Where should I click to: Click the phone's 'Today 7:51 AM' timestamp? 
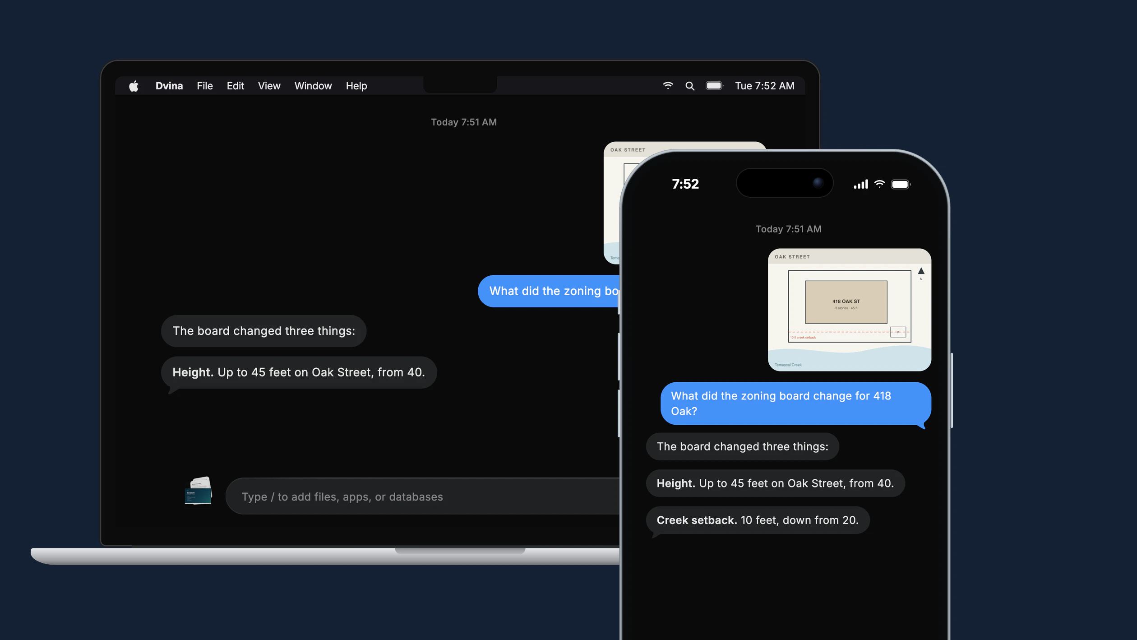coord(789,229)
